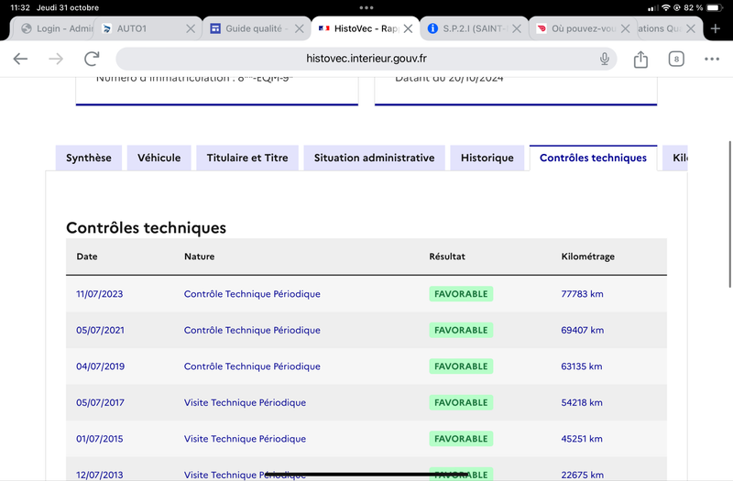733x481 pixels.
Task: Close the AUTO1 tab
Action: click(191, 28)
